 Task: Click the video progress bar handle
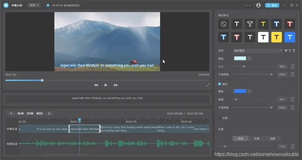click(x=42, y=80)
